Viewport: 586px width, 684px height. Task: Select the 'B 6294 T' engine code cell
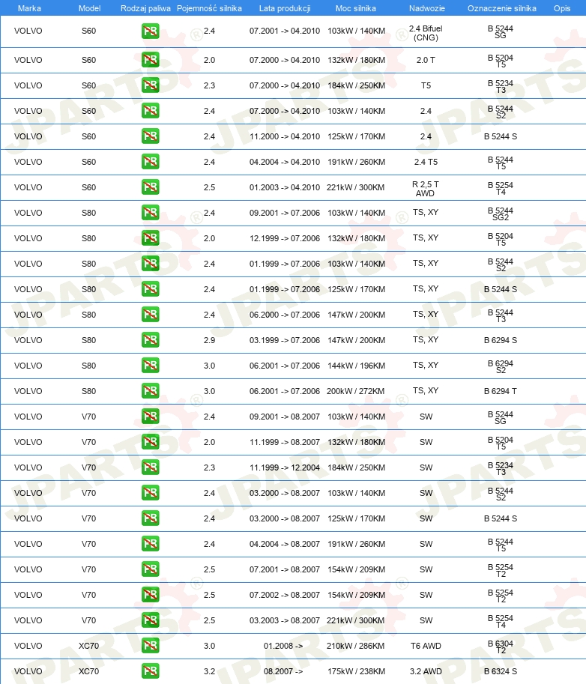coord(501,391)
